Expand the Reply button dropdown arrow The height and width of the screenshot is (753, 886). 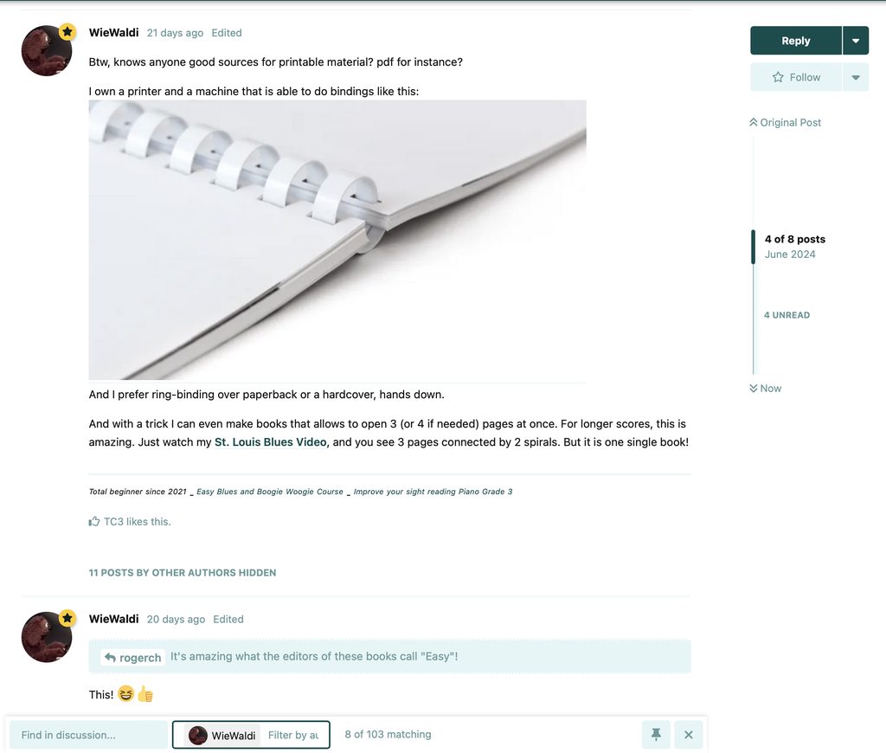pos(856,41)
